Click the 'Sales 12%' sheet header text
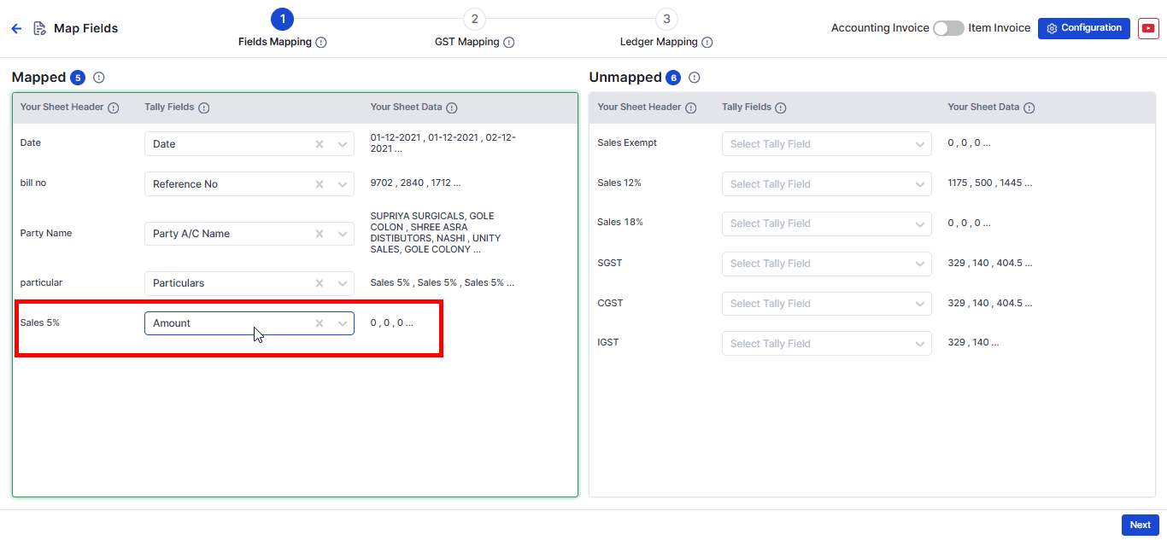Image resolution: width=1167 pixels, height=540 pixels. point(619,183)
